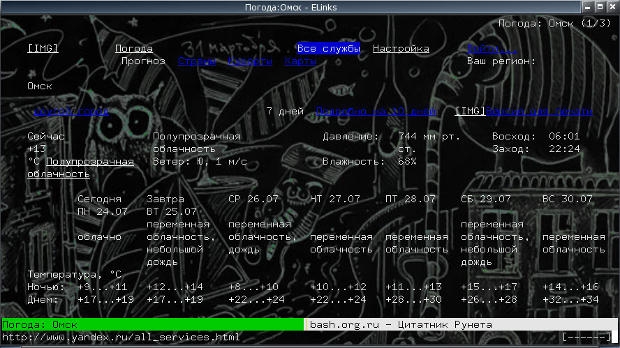The image size is (620, 348).
Task: Click the [------] status indicator
Action: pyautogui.click(x=586, y=338)
